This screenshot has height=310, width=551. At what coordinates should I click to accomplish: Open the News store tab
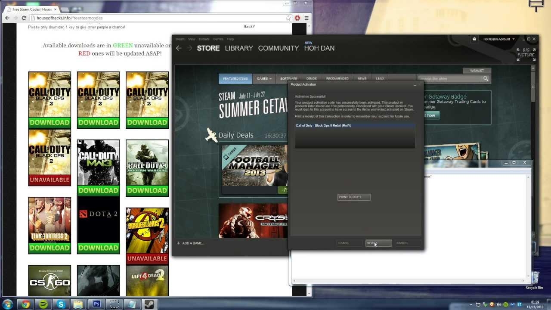coord(362,79)
